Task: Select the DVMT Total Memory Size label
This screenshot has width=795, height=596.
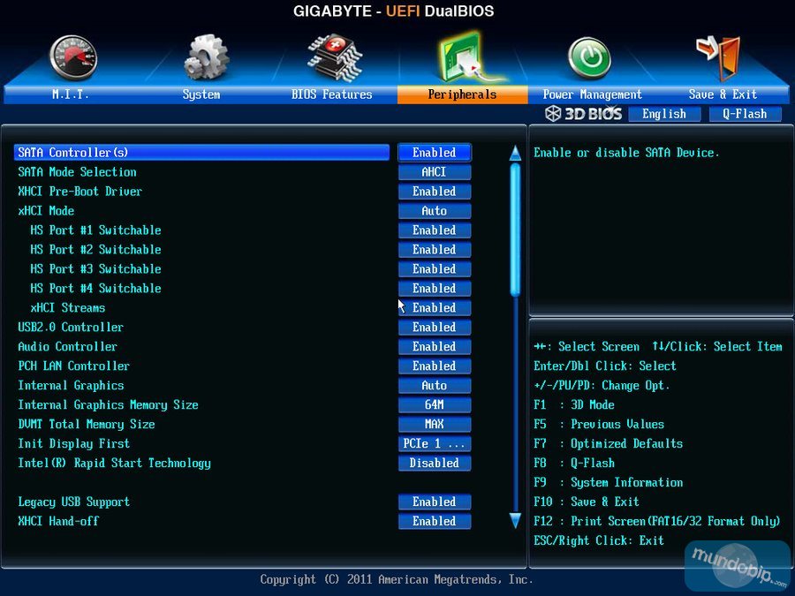Action: [87, 424]
